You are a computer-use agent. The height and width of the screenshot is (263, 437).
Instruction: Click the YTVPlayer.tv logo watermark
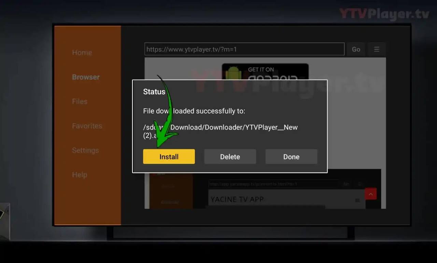384,14
